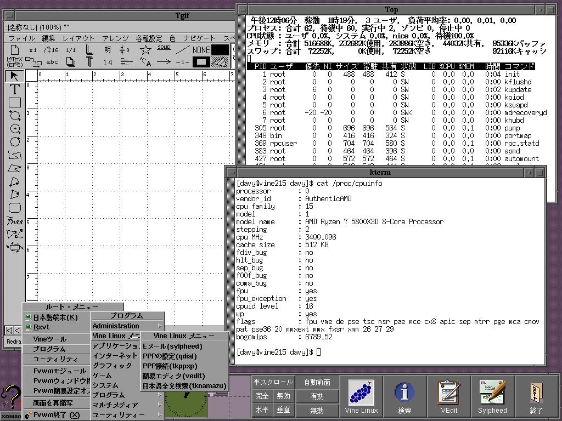
Task: Open the Vine Linux submenu entry
Action: [116, 336]
